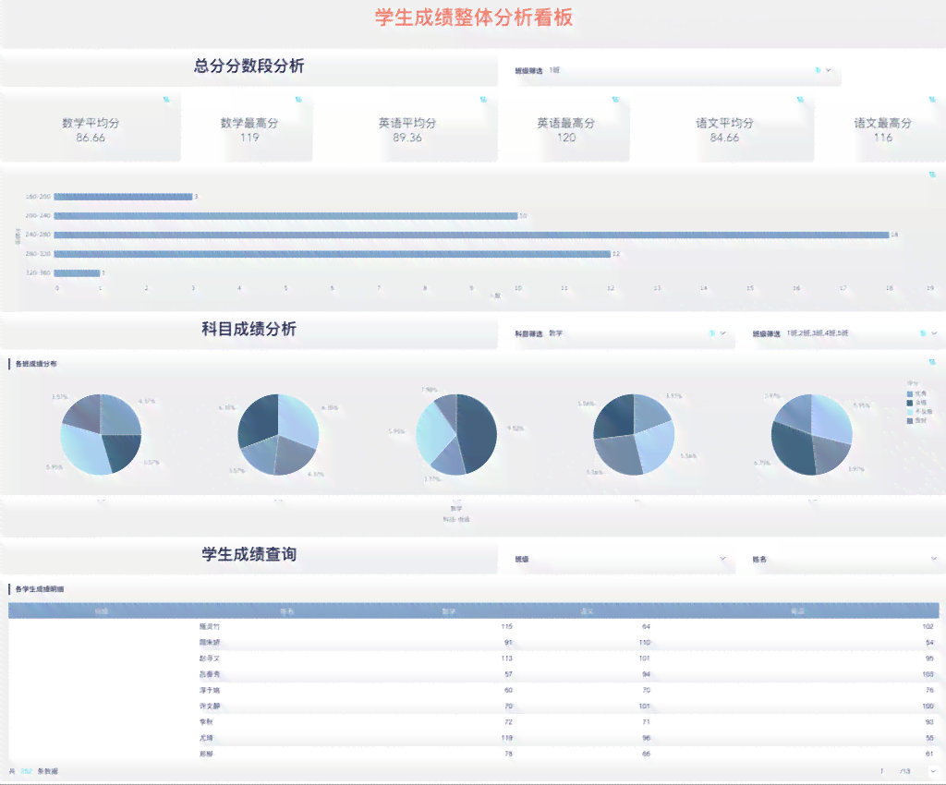Click 共 252 条数据 record count
This screenshot has height=785, width=946.
coord(34,771)
